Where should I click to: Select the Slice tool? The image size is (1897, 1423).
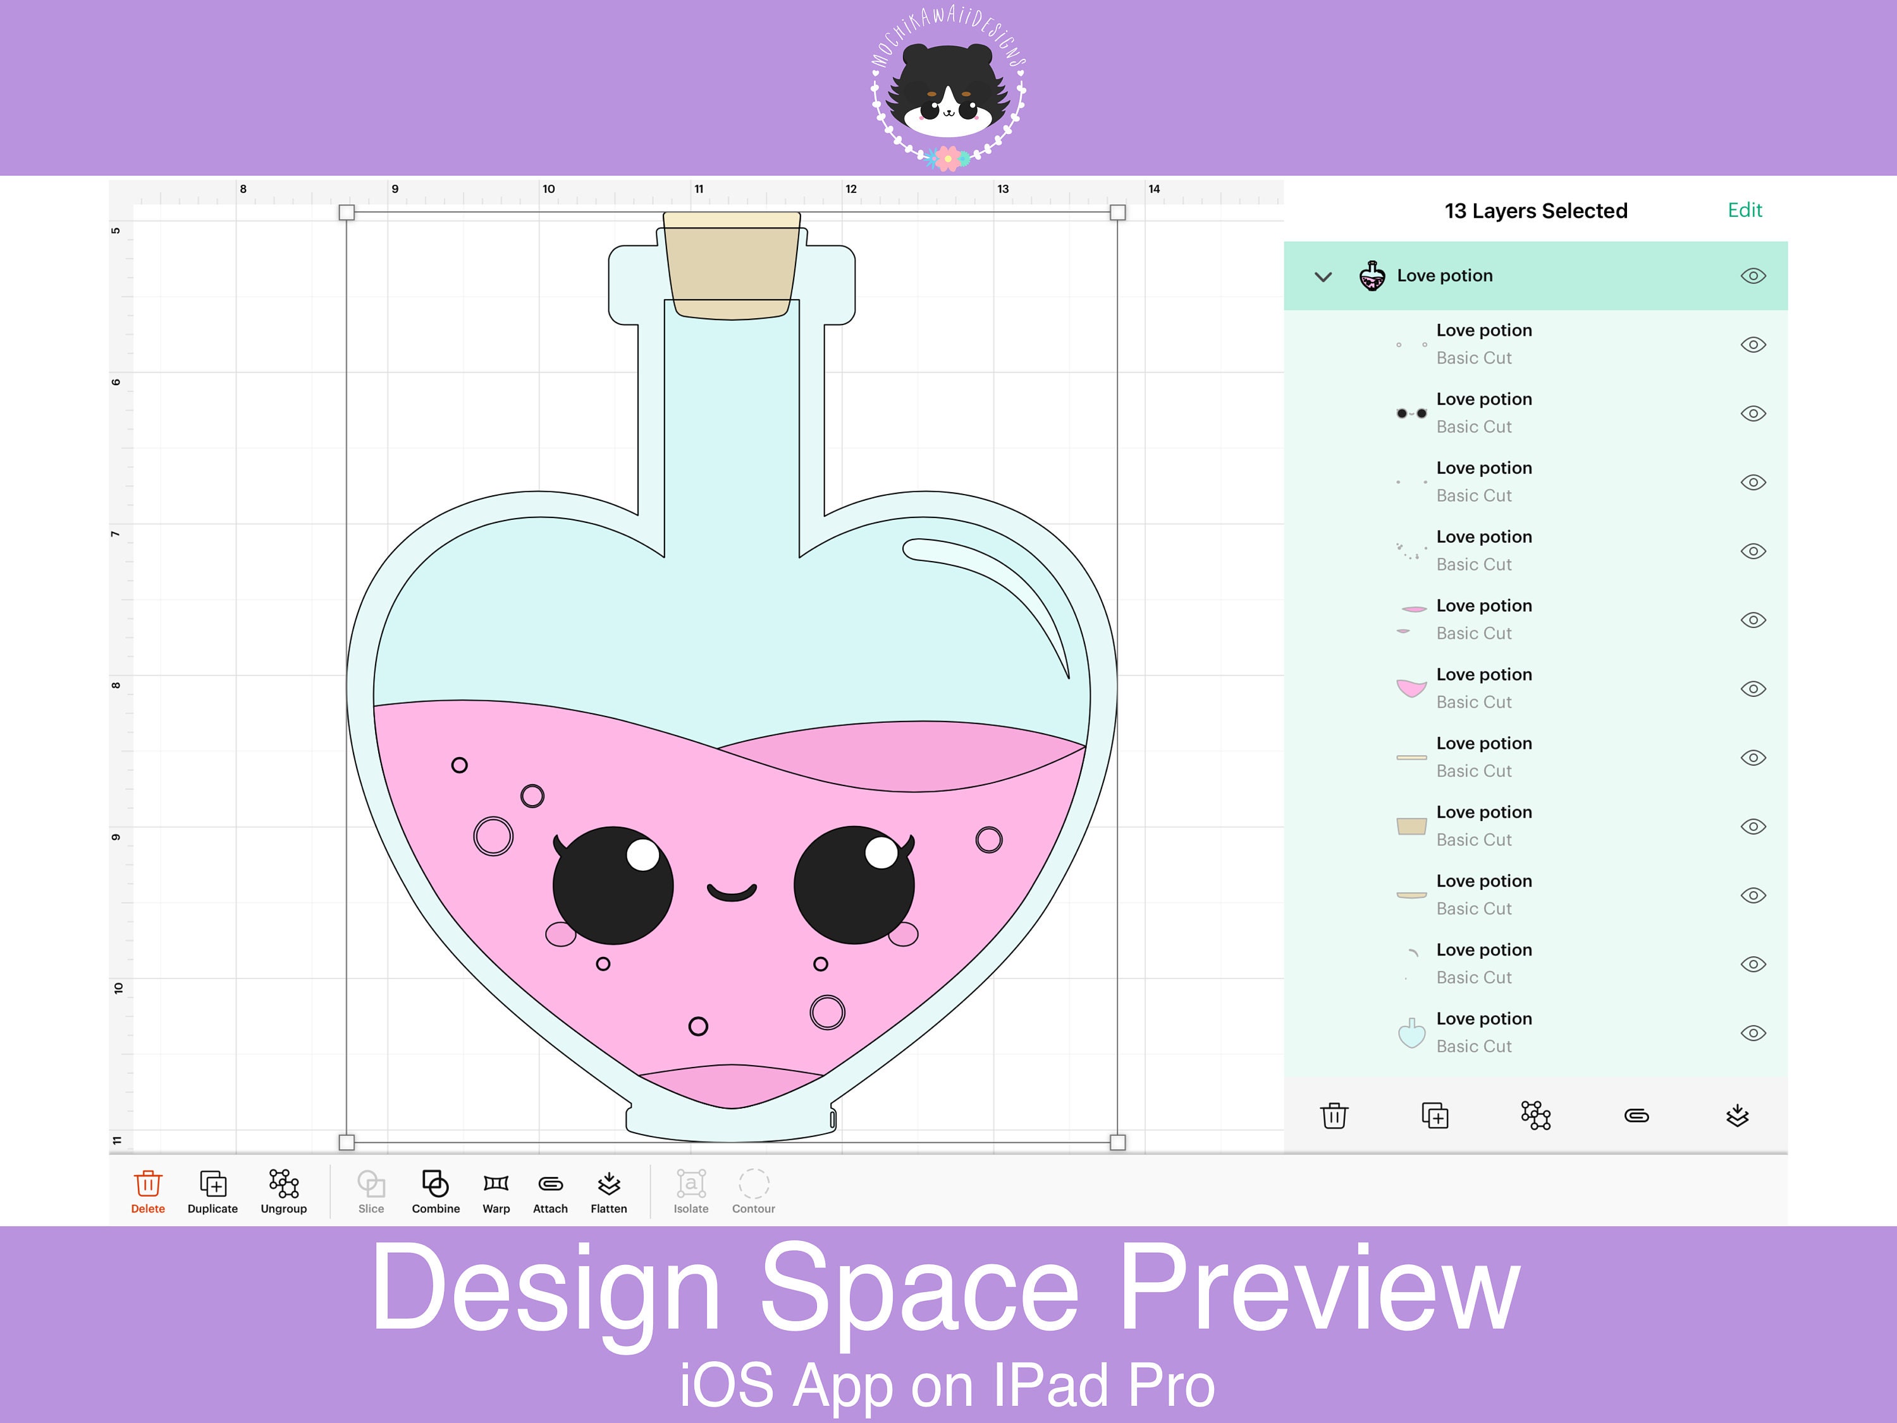click(371, 1192)
